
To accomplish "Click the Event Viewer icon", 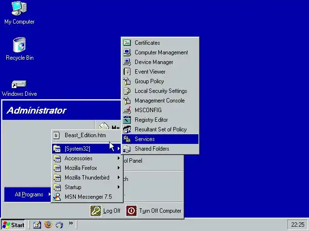I will point(127,72).
